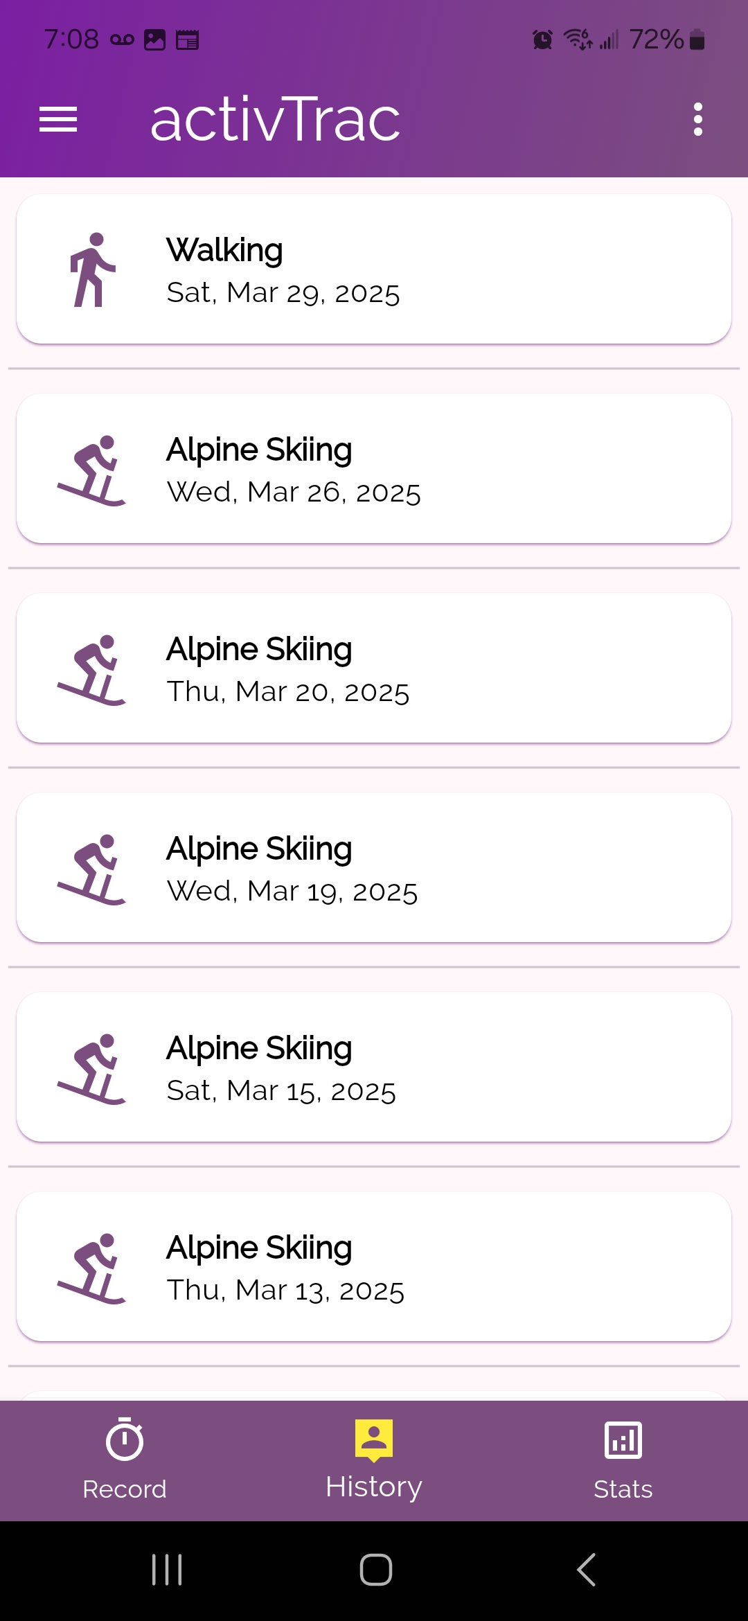Open Alpine Skiing entry Sat, Mar 15
Screen dimensions: 748x1621
click(416, 1068)
